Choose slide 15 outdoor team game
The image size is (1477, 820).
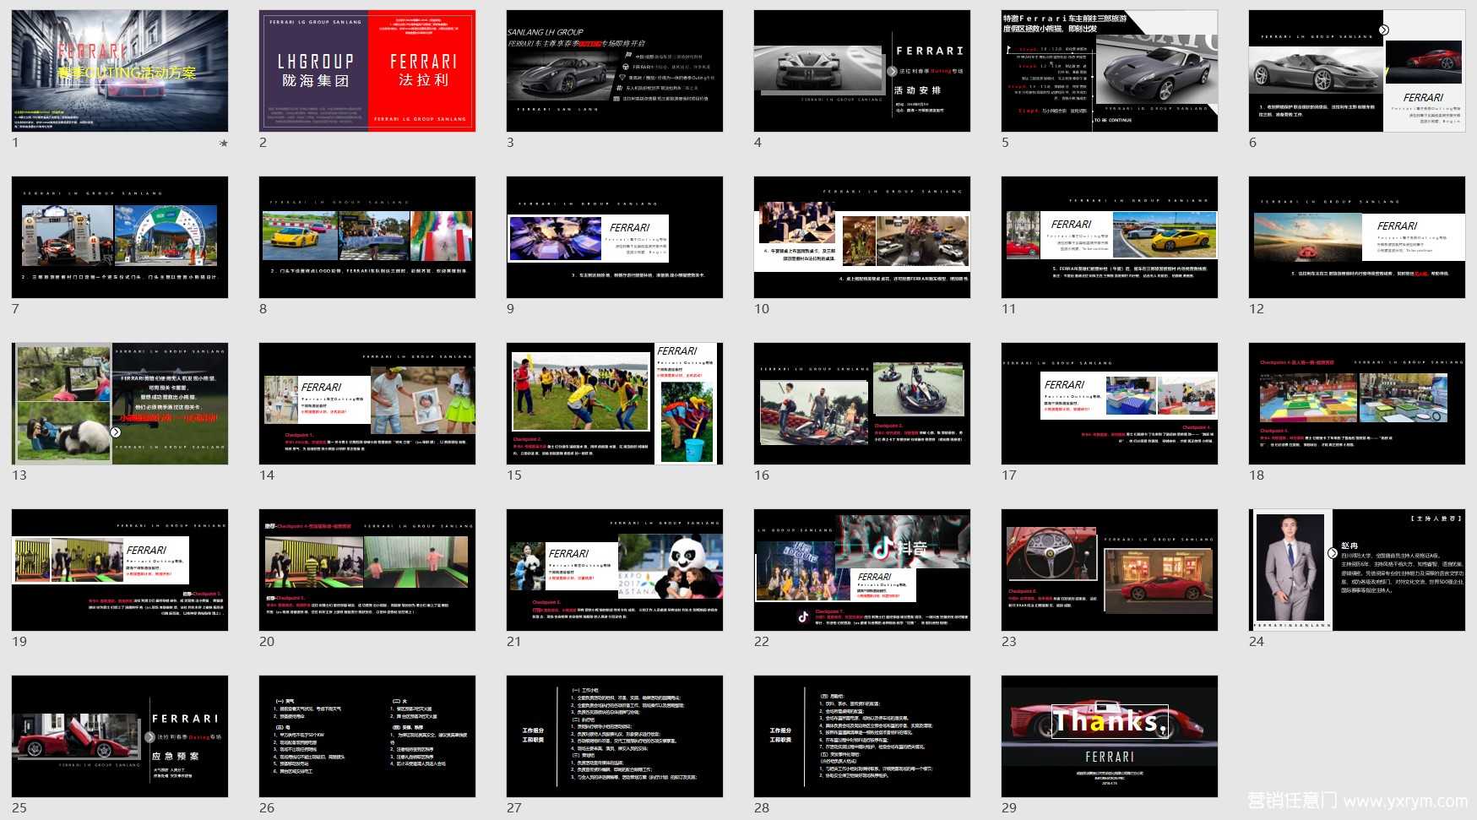tap(615, 404)
